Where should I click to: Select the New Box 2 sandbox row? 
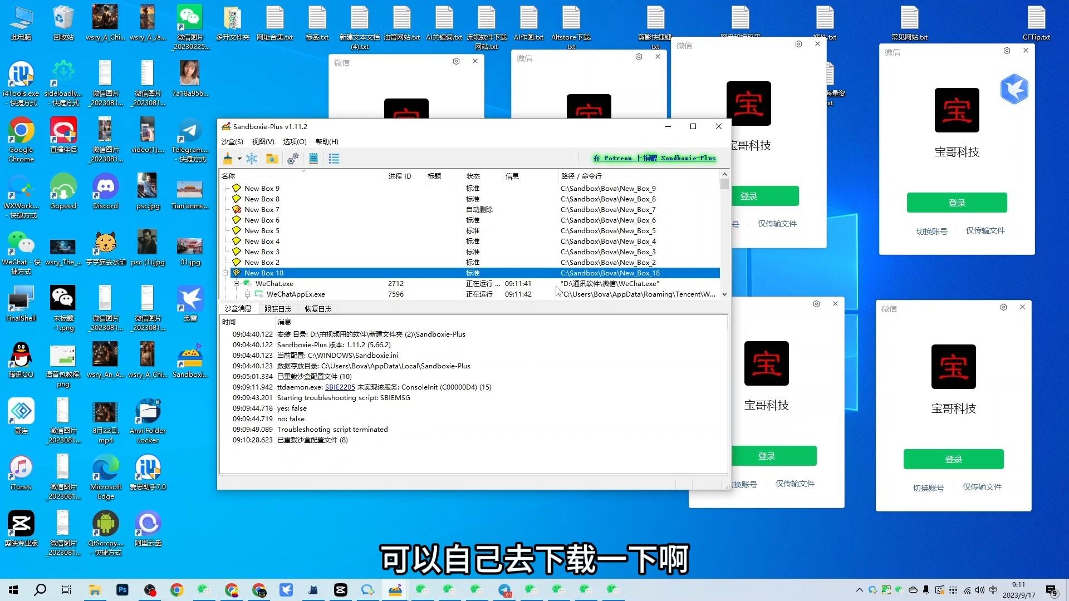click(x=470, y=263)
